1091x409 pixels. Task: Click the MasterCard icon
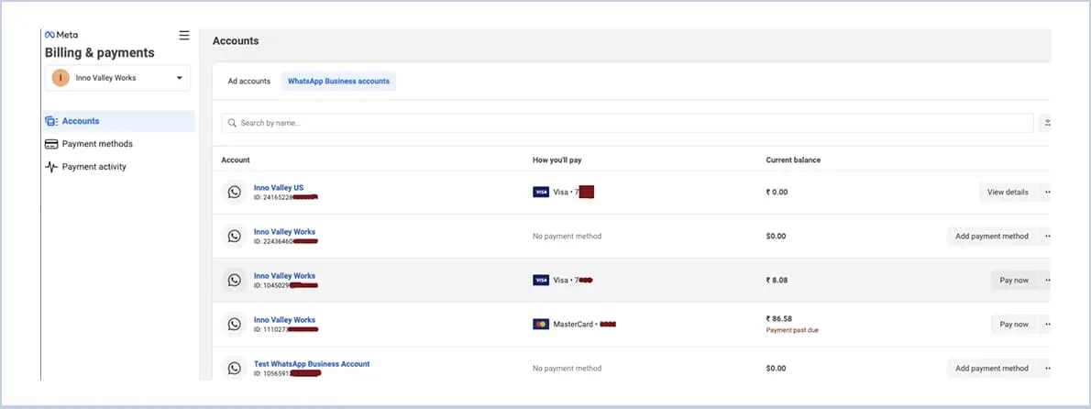click(541, 324)
